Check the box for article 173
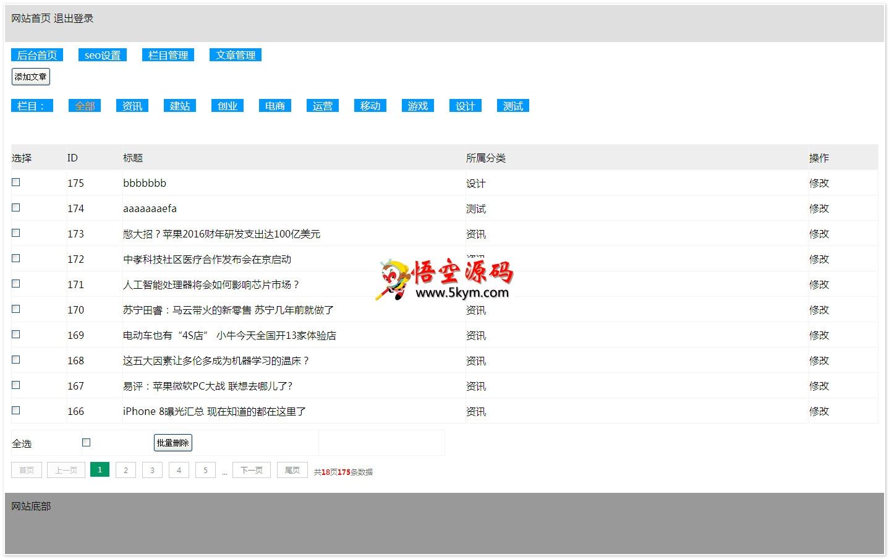889x559 pixels. [x=16, y=233]
